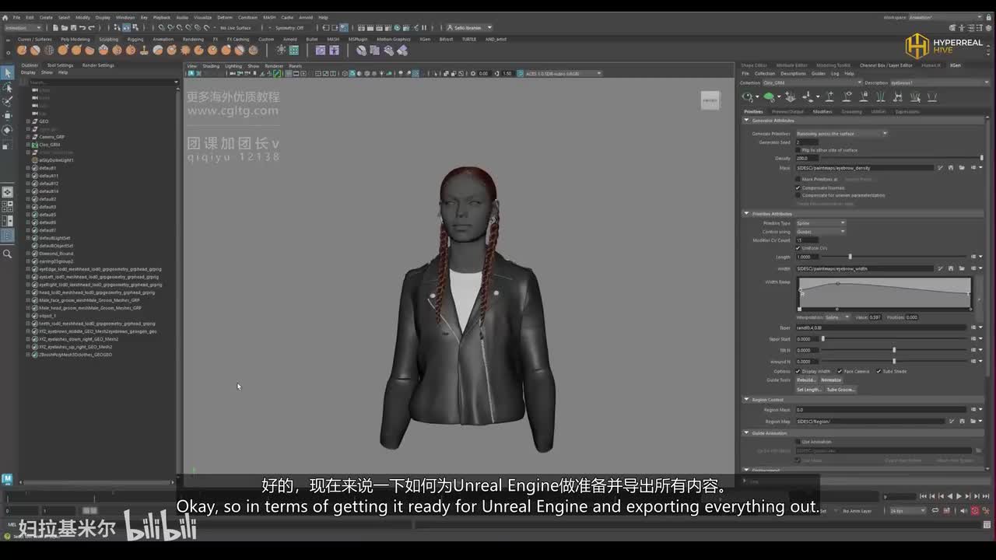Click the Rotate tool in the left toolbox

(x=8, y=131)
